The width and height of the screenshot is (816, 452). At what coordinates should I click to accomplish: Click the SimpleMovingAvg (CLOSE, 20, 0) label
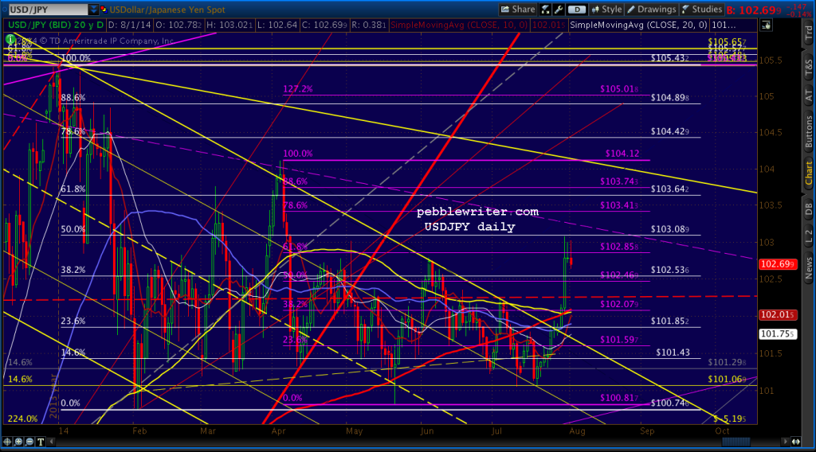point(638,25)
